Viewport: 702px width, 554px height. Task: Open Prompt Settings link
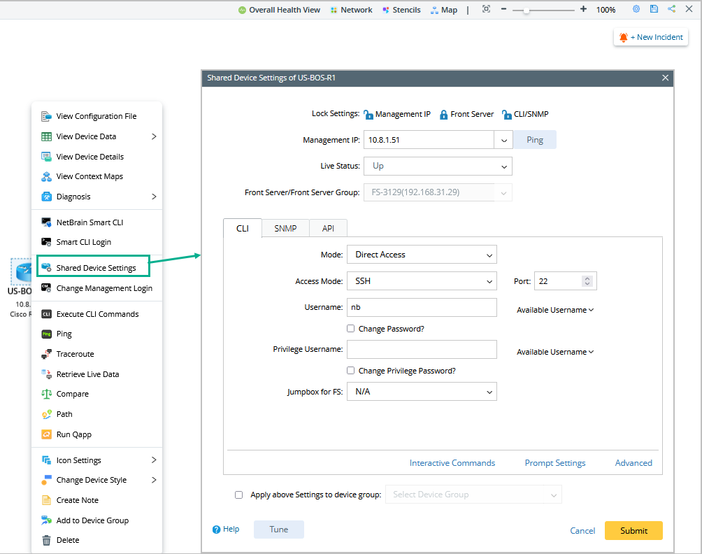(x=555, y=463)
